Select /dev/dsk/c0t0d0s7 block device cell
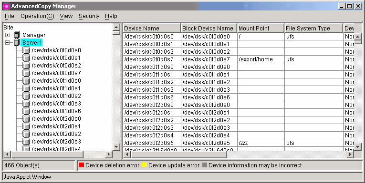The width and height of the screenshot is (365, 183). point(209,59)
